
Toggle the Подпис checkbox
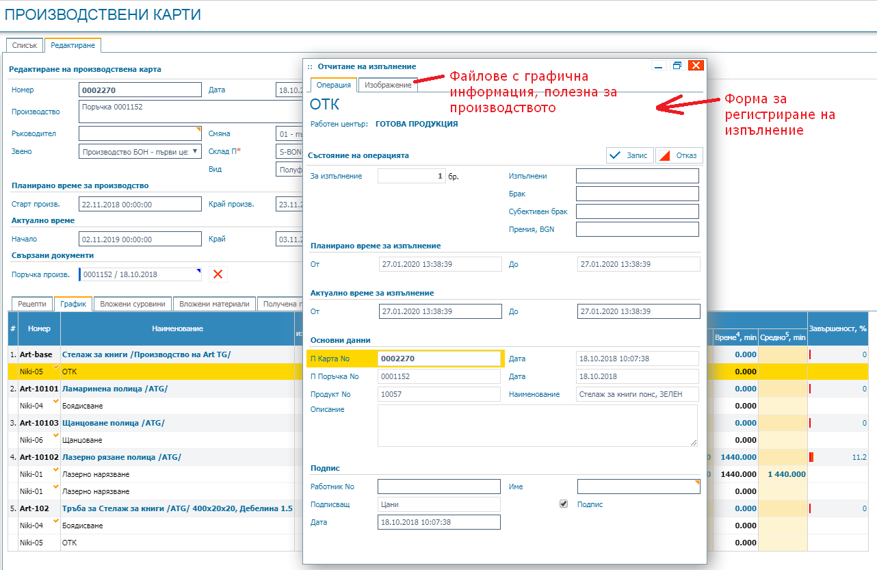[x=564, y=504]
